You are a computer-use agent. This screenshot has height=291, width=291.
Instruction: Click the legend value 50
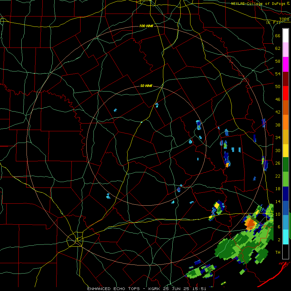click(x=278, y=86)
